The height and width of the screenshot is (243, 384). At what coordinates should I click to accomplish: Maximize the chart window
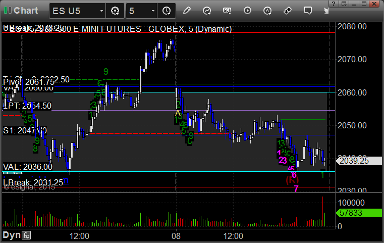[x=364, y=4]
